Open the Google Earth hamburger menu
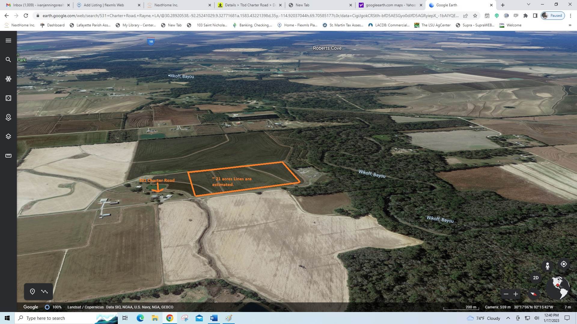This screenshot has width=577, height=324. pyautogui.click(x=8, y=40)
